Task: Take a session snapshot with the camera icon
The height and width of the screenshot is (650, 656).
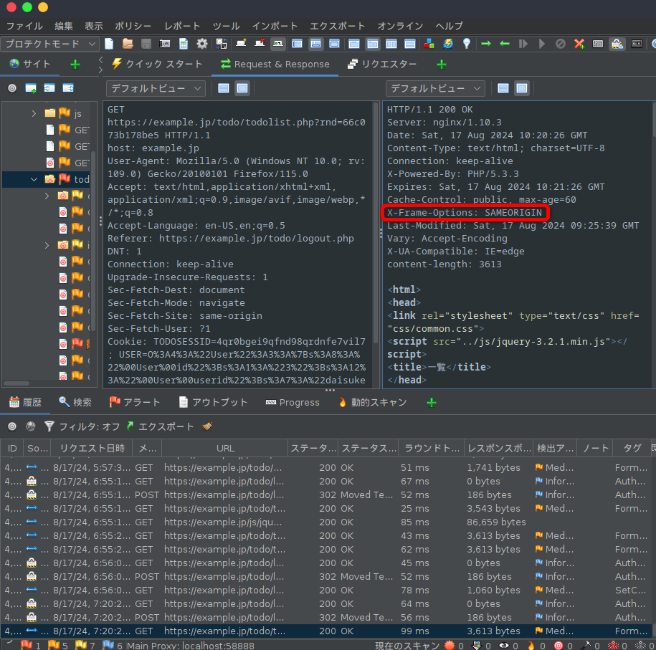Action: (165, 44)
